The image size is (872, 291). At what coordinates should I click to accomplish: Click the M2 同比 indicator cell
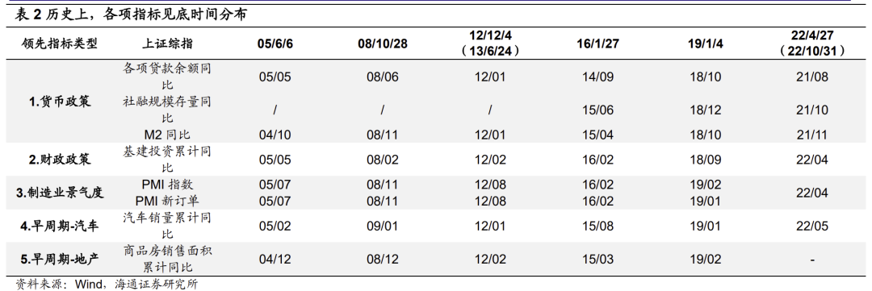(x=167, y=135)
